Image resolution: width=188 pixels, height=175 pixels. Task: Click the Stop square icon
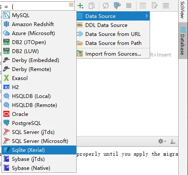[x=129, y=6]
